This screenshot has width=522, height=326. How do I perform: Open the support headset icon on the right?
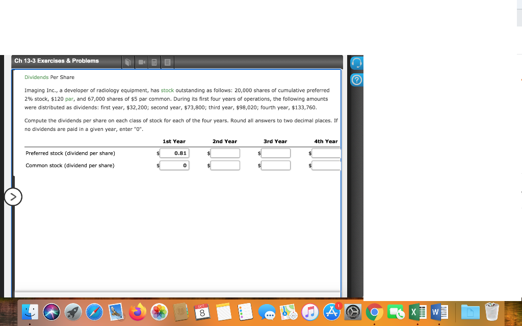point(357,62)
